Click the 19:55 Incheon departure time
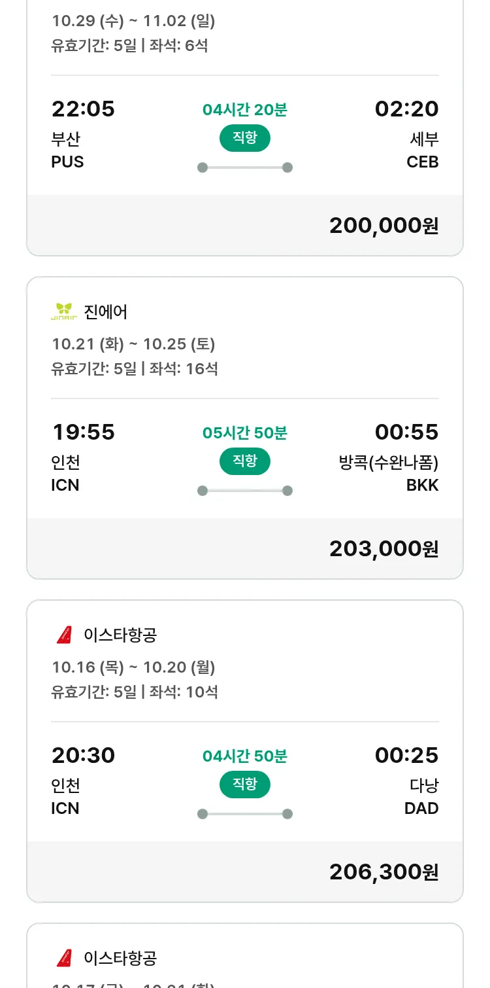Screen dimensions: 490x988 point(83,432)
